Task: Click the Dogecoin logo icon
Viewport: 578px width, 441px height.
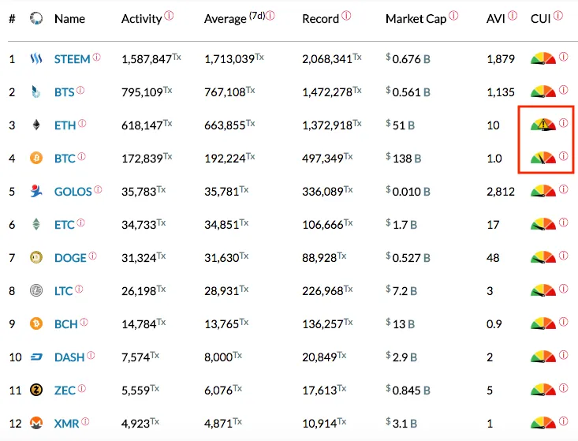Action: pos(36,257)
